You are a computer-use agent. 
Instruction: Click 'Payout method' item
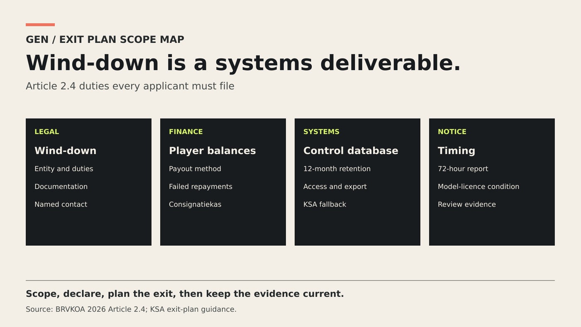click(195, 169)
